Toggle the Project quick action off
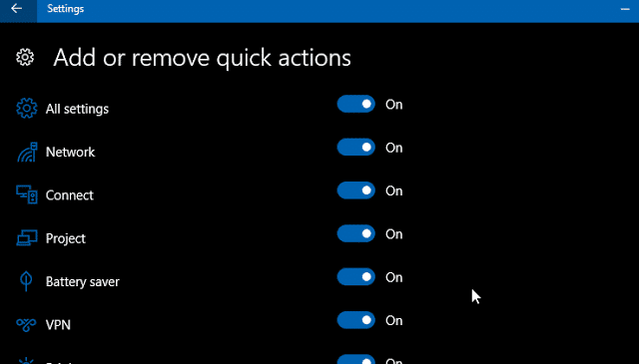The height and width of the screenshot is (364, 639). 355,233
